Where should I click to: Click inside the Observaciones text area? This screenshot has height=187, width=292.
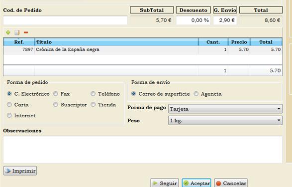[x=143, y=150]
